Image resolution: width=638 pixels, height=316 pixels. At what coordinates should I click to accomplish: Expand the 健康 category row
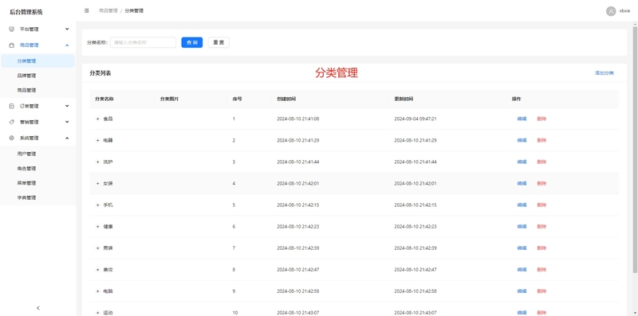tap(97, 227)
